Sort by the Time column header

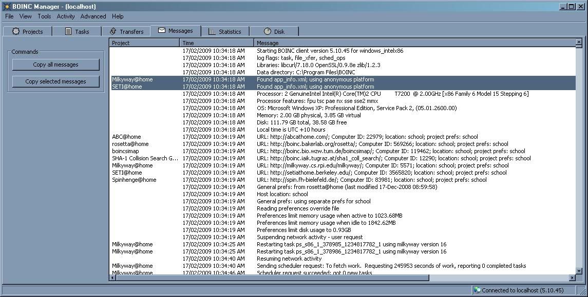click(217, 43)
